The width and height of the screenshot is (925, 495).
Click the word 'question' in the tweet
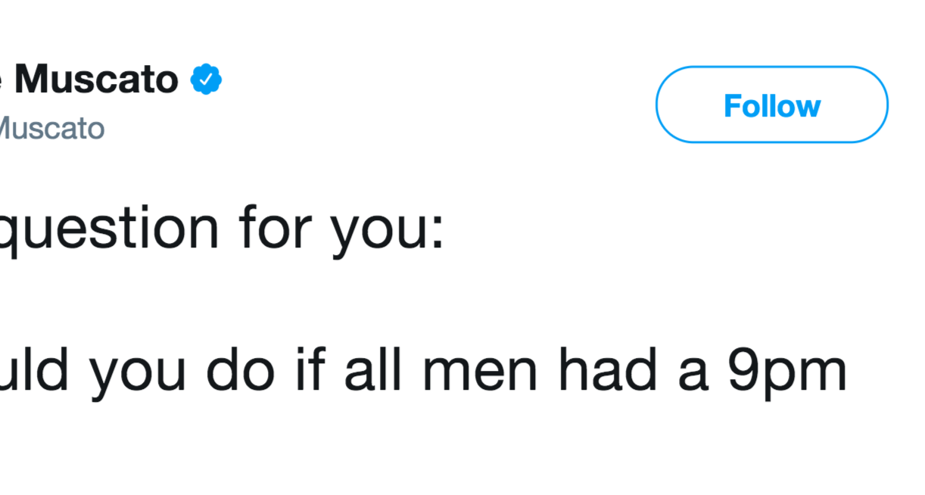tap(109, 229)
